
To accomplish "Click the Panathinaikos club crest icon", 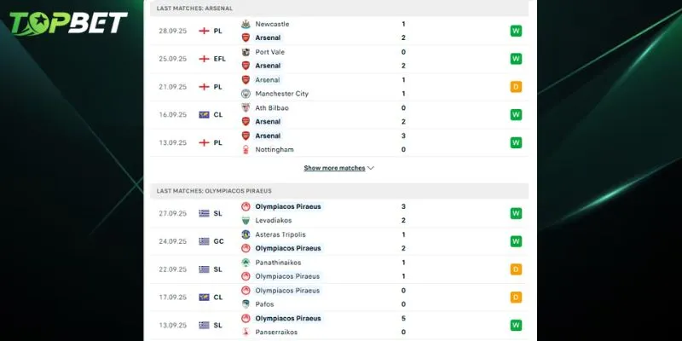I will point(246,263).
